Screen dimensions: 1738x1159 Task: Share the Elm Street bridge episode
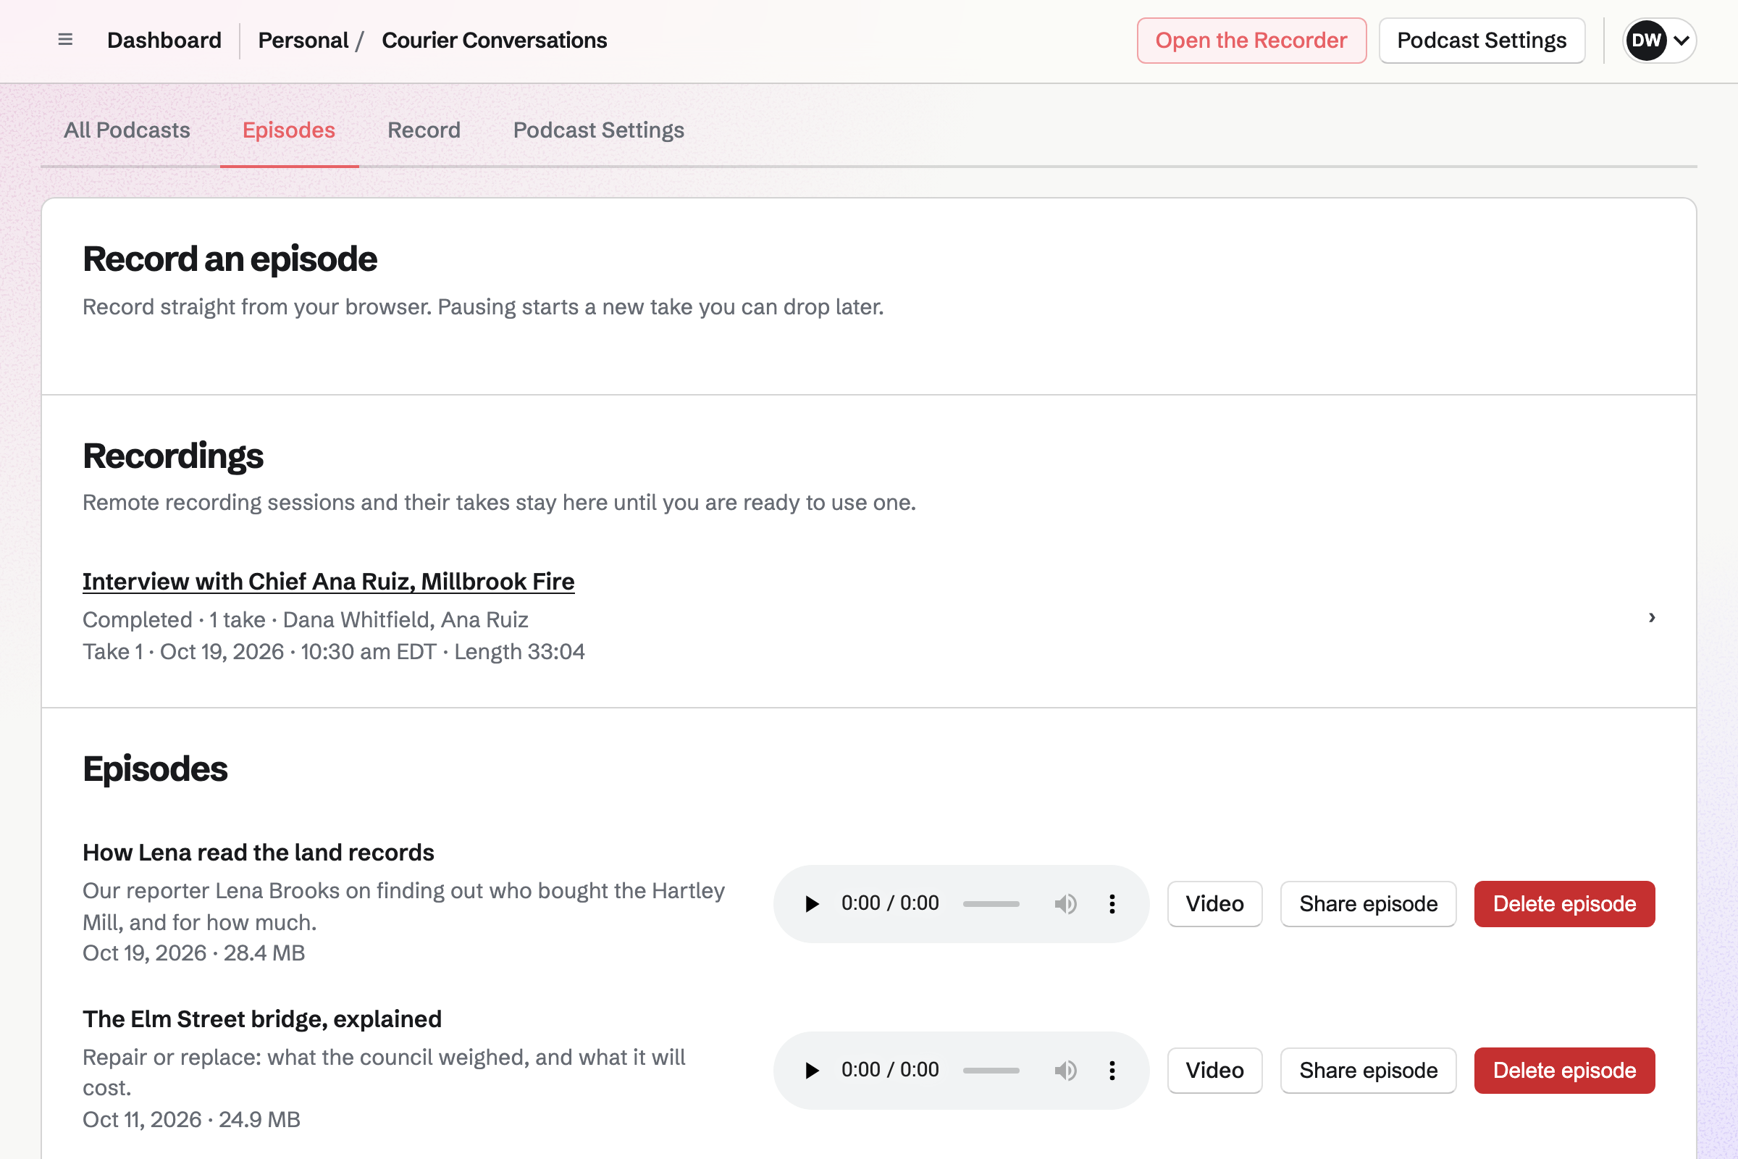[1369, 1071]
